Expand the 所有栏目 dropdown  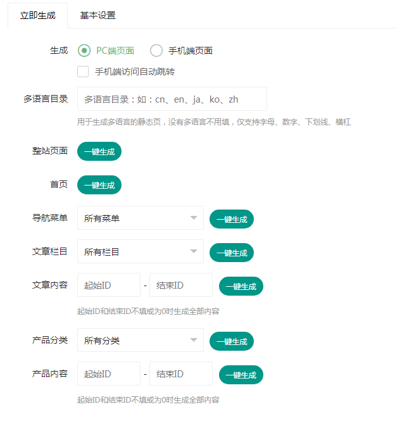point(141,251)
